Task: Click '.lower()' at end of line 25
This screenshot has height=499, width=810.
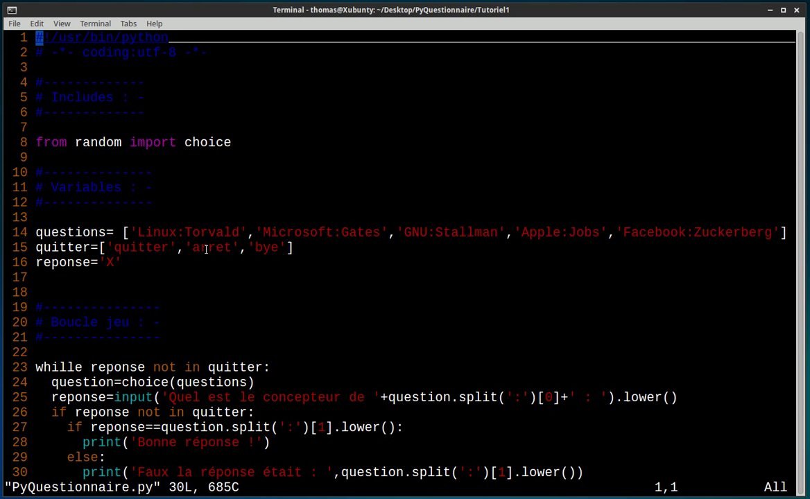Action: point(646,397)
